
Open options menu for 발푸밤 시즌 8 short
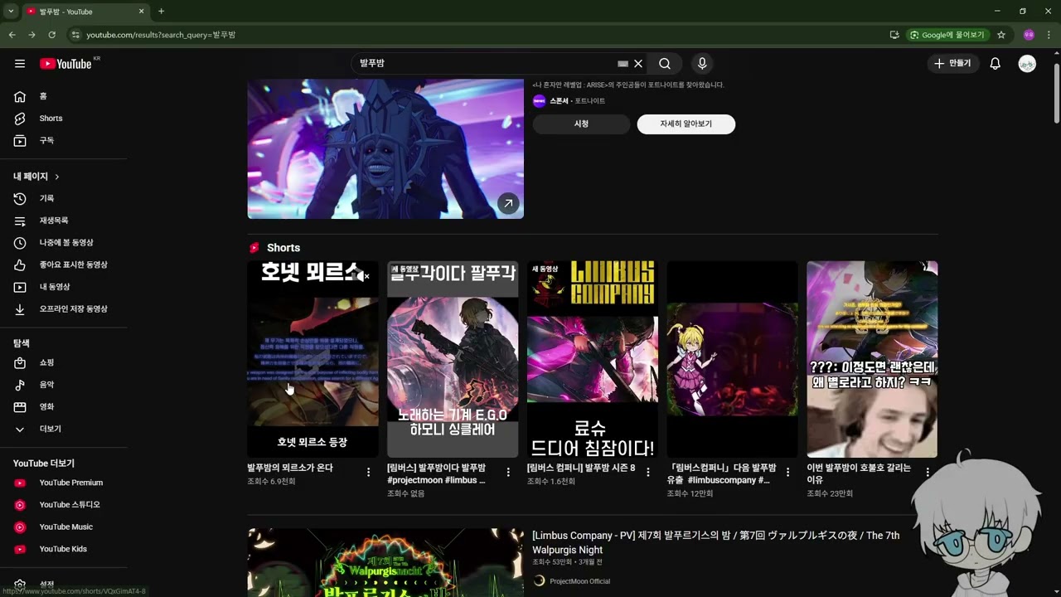tap(648, 473)
